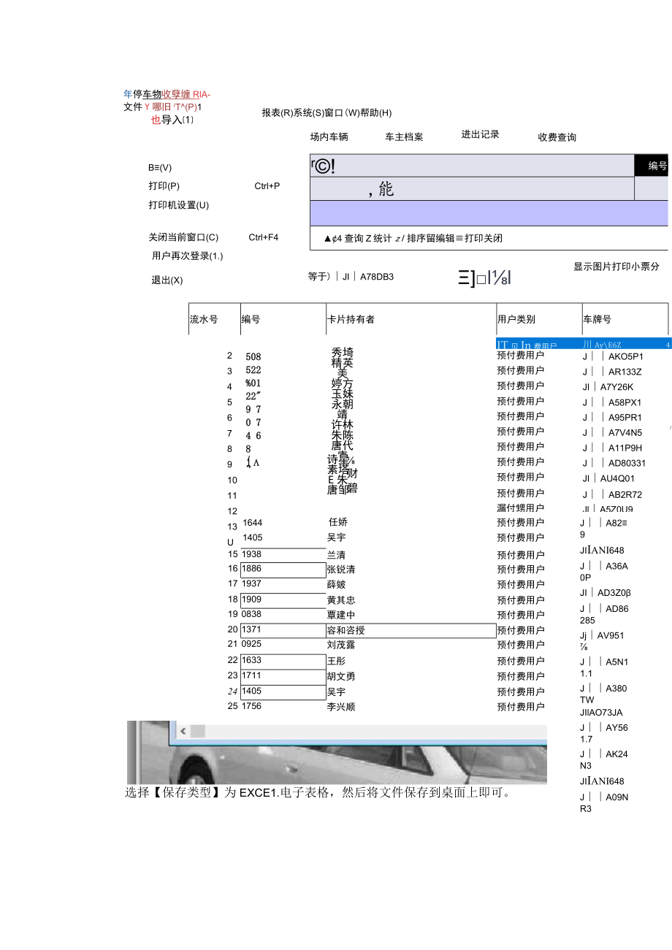Image resolution: width=672 pixels, height=950 pixels.
Task: Open the 系统(S) menu
Action: [x=309, y=112]
